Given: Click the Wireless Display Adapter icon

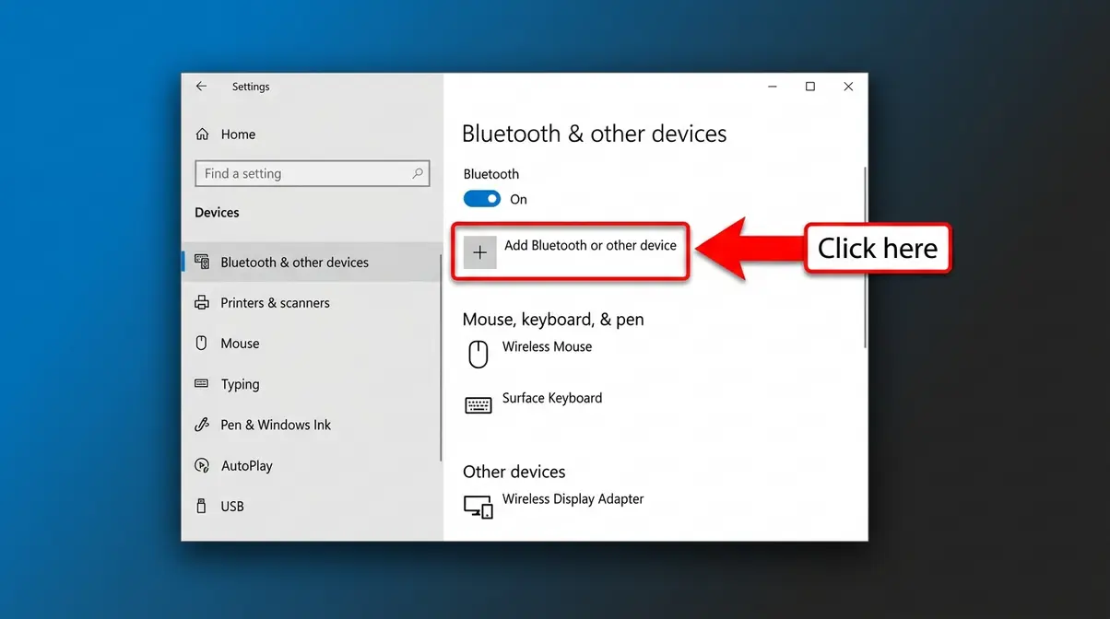Looking at the screenshot, I should click(x=478, y=506).
